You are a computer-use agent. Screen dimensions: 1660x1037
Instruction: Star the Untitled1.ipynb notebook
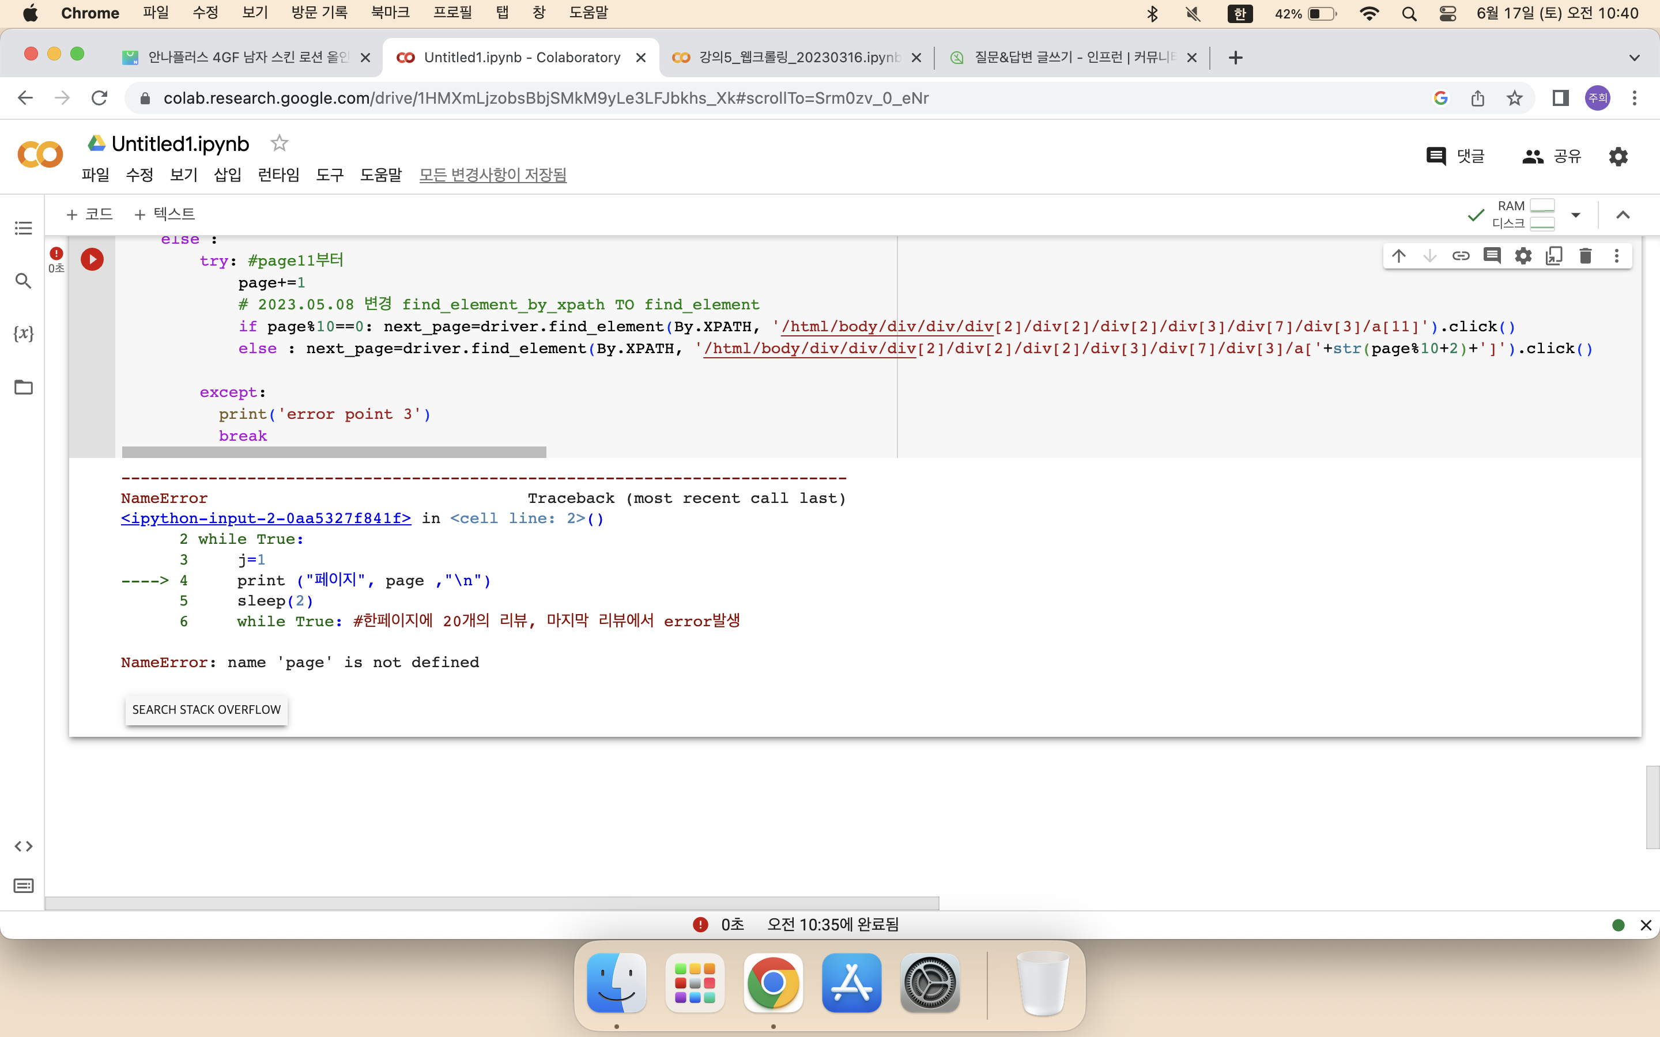click(279, 143)
